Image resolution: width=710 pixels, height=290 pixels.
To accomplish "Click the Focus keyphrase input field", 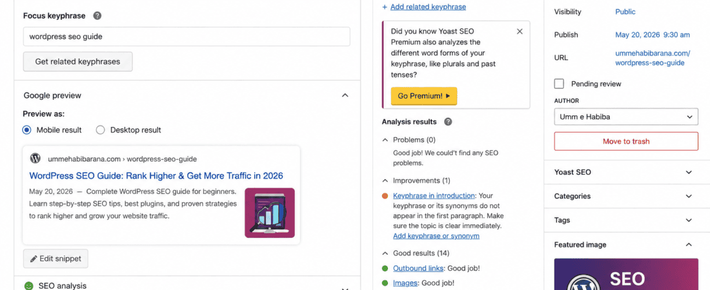I will click(x=187, y=37).
